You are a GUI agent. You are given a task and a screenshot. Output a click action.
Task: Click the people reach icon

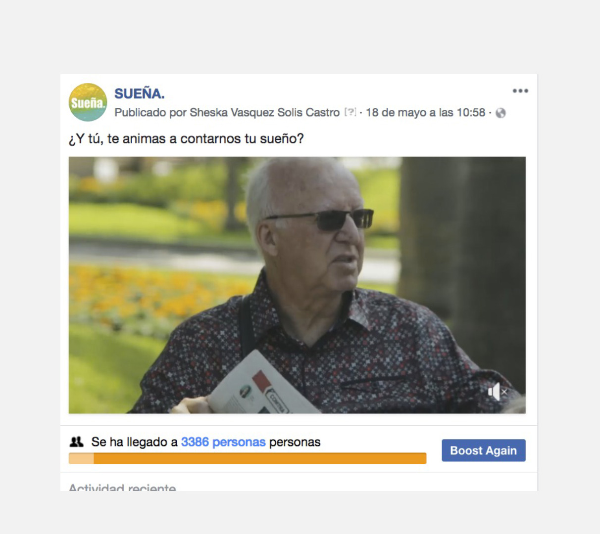coord(76,442)
